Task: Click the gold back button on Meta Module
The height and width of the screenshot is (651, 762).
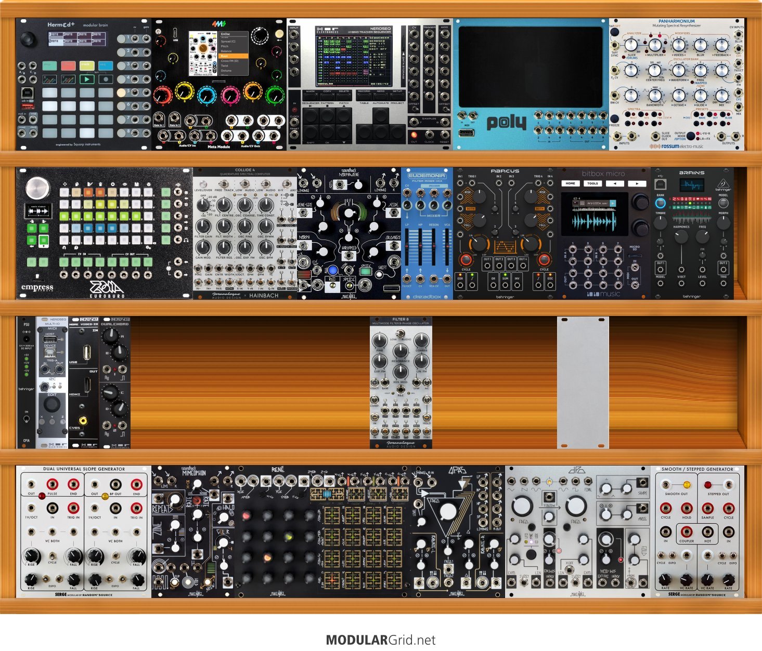Action: click(280, 34)
